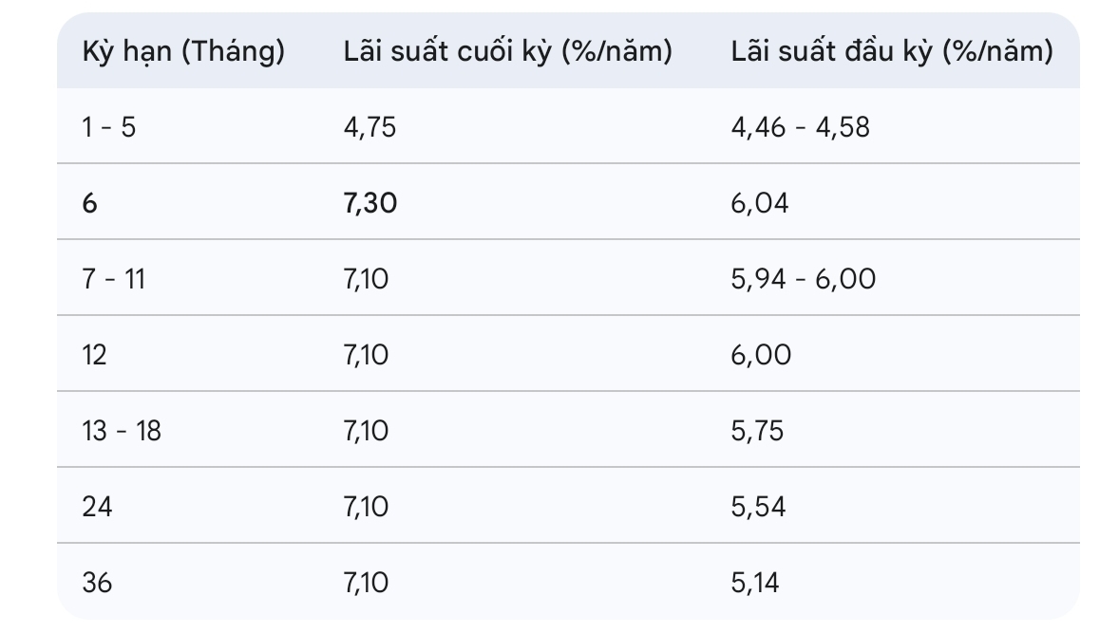Screen dimensions: 1118x633
Task: Click the "Lãi suất đầu kỳ (%/năm)" header
Action: coord(891,52)
